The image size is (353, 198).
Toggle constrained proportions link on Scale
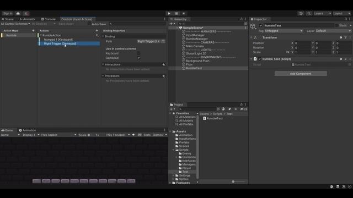coord(288,52)
